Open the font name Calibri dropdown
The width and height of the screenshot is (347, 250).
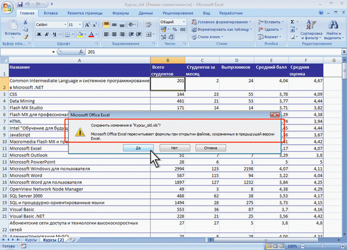pyautogui.click(x=65, y=25)
